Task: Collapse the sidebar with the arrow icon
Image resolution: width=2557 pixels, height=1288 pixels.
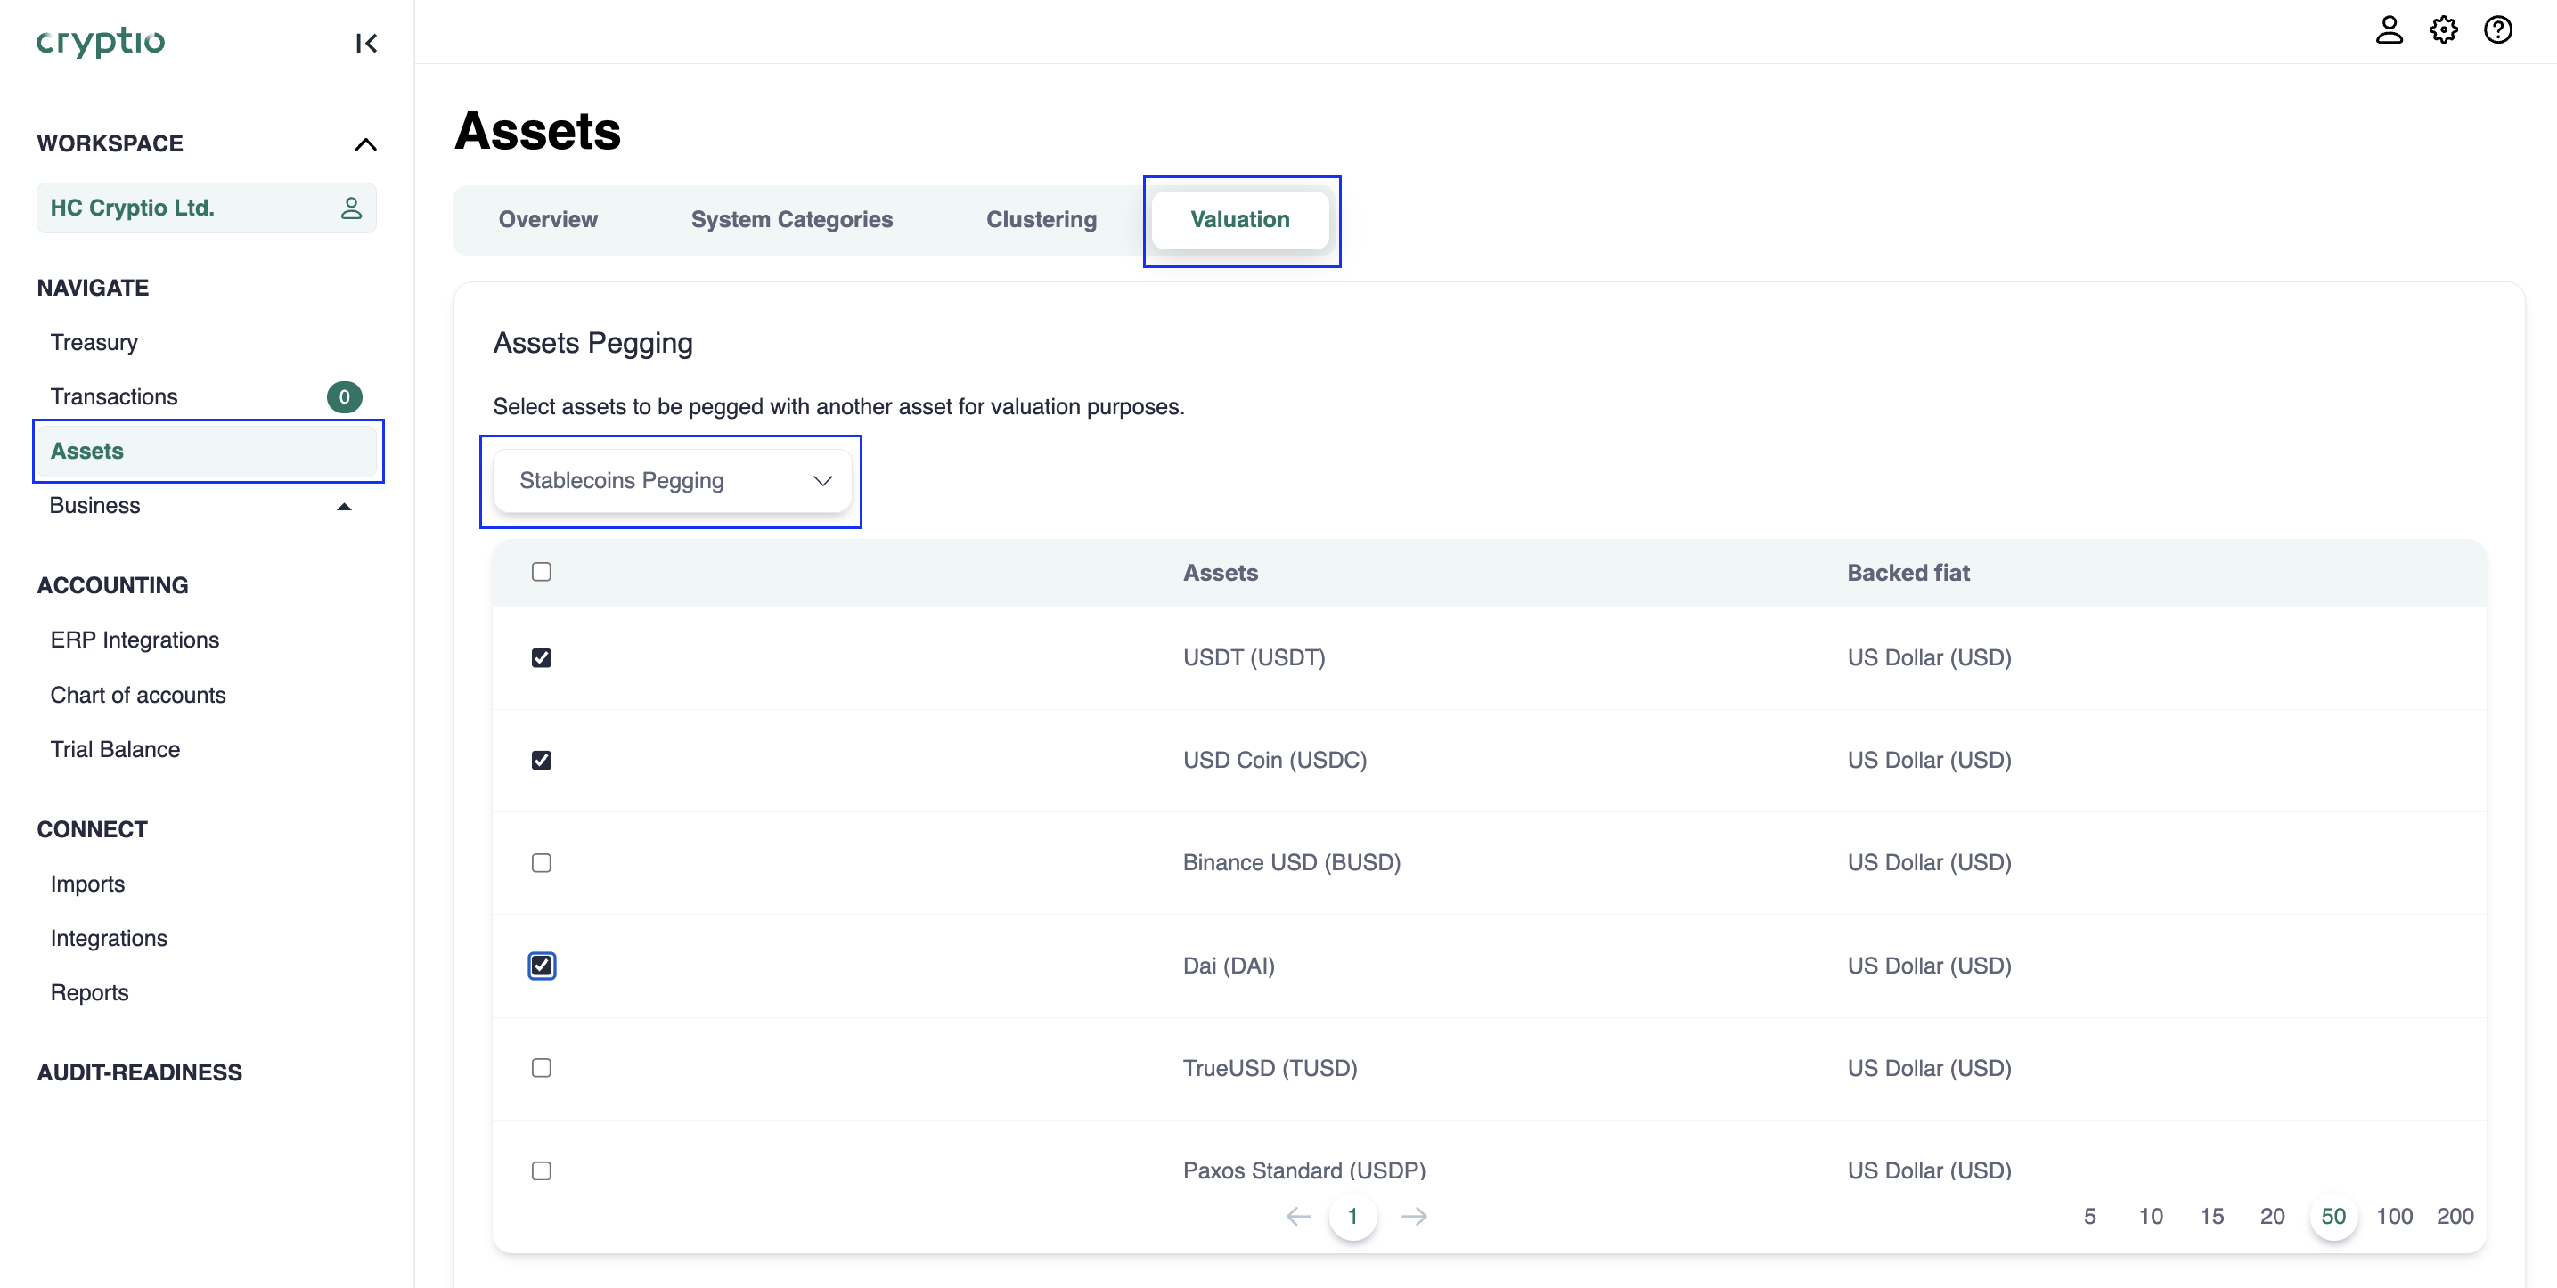Action: click(x=366, y=43)
